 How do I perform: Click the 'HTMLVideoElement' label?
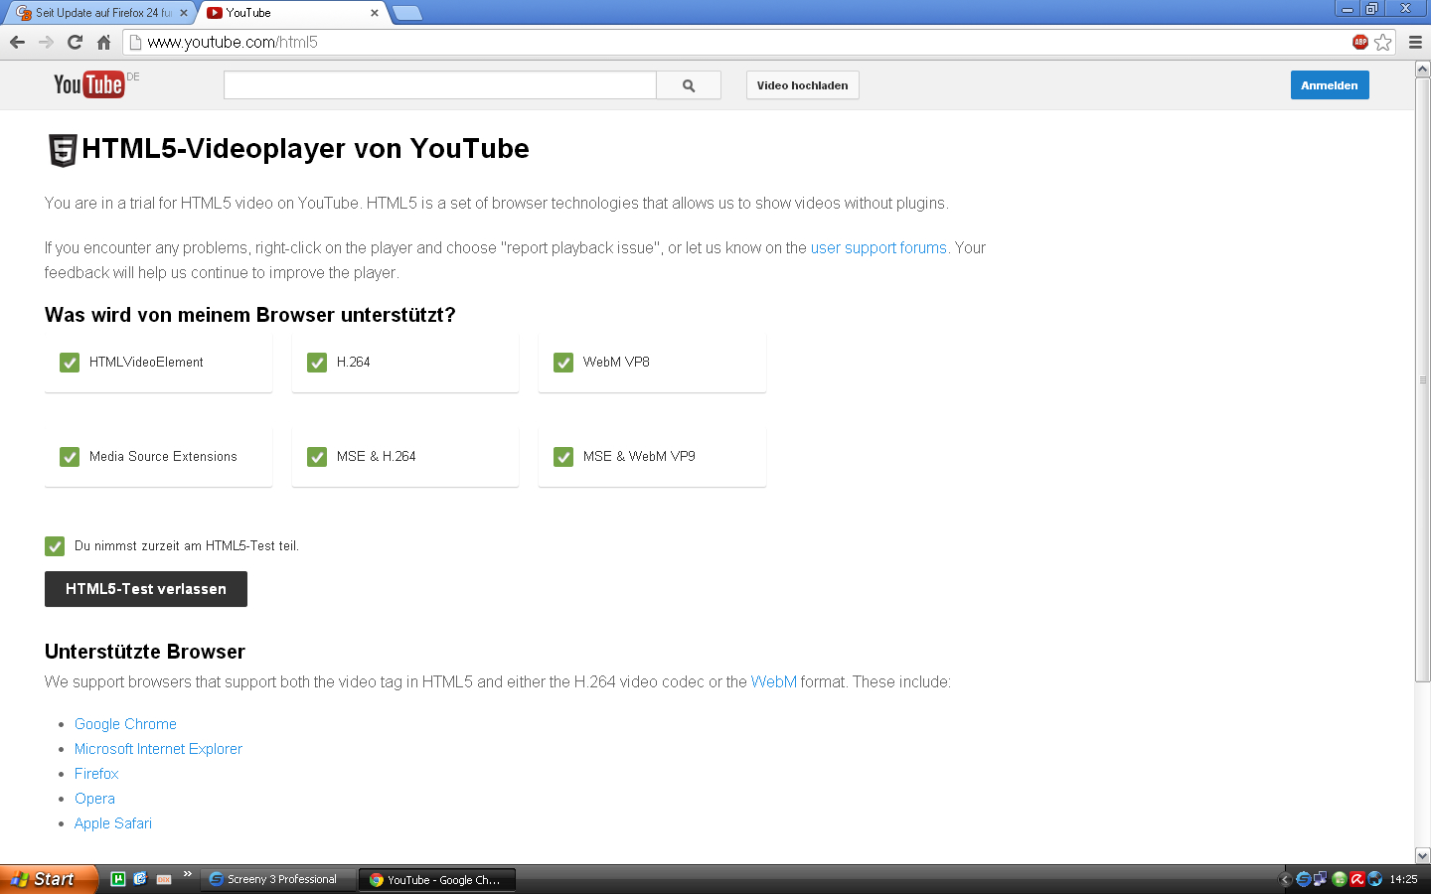click(146, 363)
